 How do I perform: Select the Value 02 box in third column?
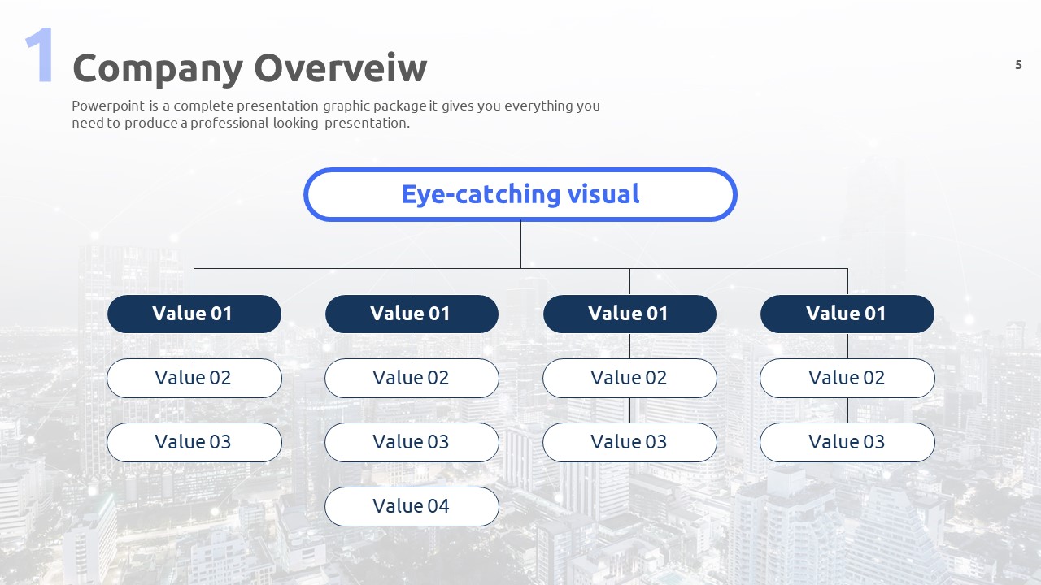(629, 378)
